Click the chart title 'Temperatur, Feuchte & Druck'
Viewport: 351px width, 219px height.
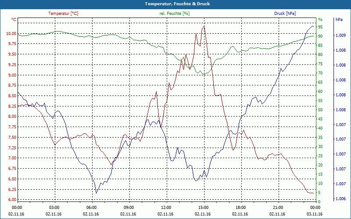pyautogui.click(x=177, y=4)
